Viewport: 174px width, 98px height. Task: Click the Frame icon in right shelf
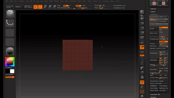[142, 63]
